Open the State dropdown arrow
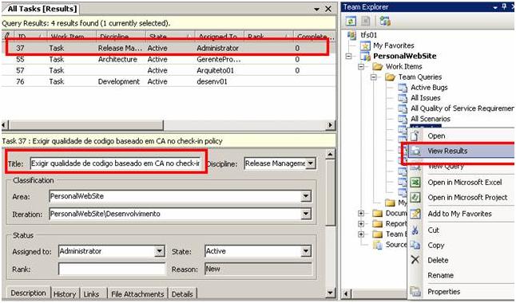This screenshot has width=516, height=303. [x=306, y=251]
